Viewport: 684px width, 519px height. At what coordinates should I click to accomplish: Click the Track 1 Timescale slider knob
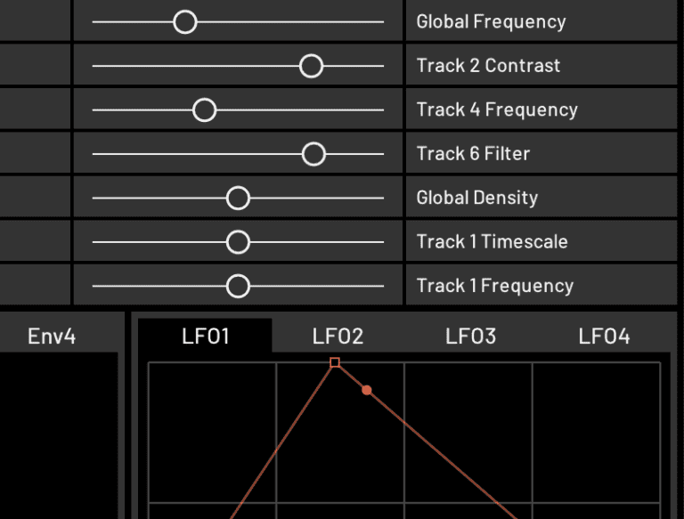pyautogui.click(x=238, y=241)
